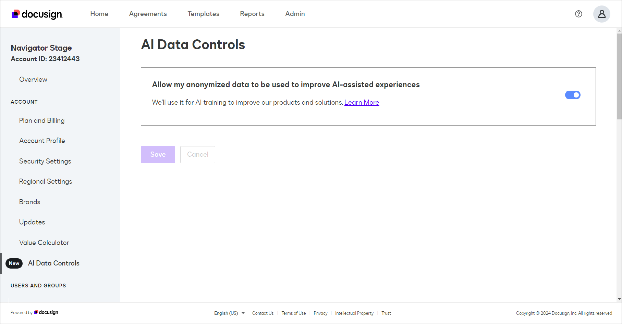Click the Learn More link
This screenshot has width=622, height=324.
(362, 102)
